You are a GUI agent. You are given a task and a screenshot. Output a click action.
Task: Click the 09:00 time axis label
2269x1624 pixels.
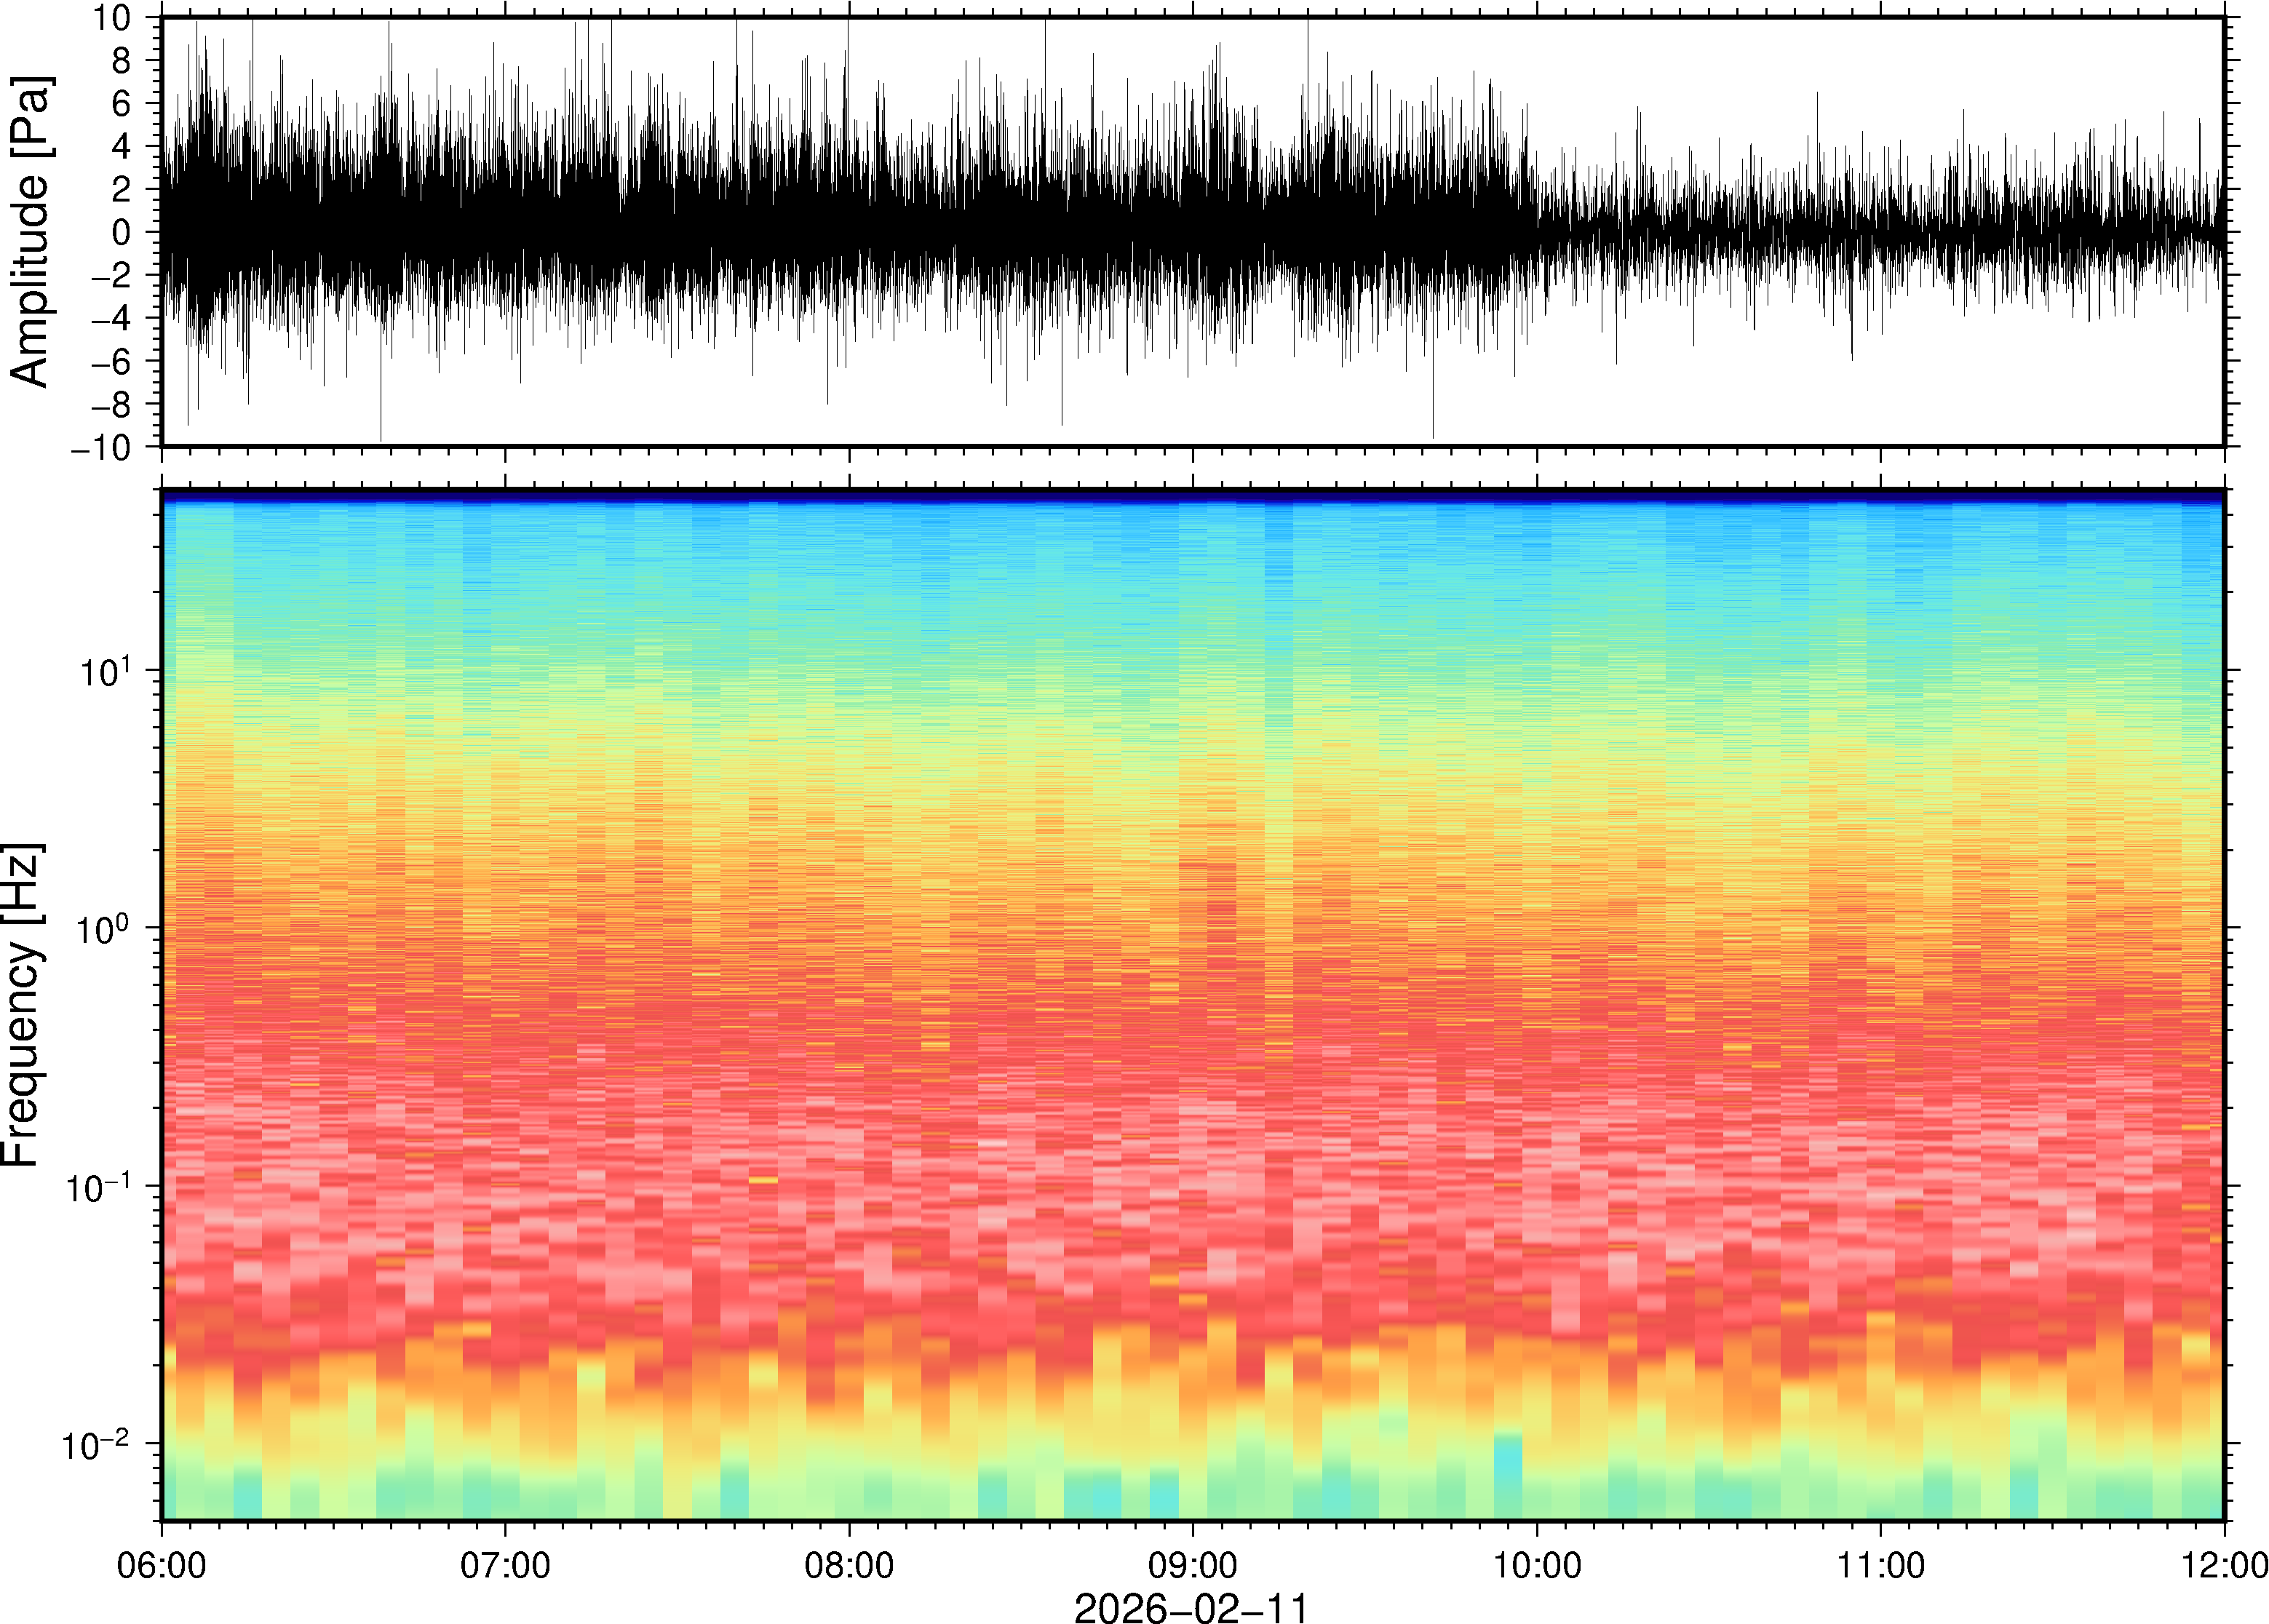(x=1193, y=1565)
